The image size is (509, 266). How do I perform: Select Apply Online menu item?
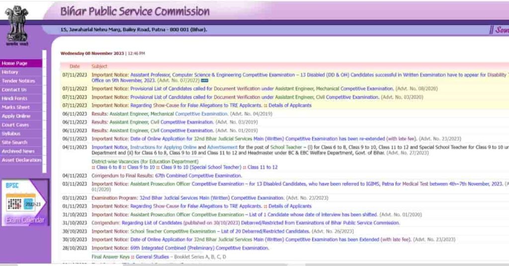click(x=16, y=116)
